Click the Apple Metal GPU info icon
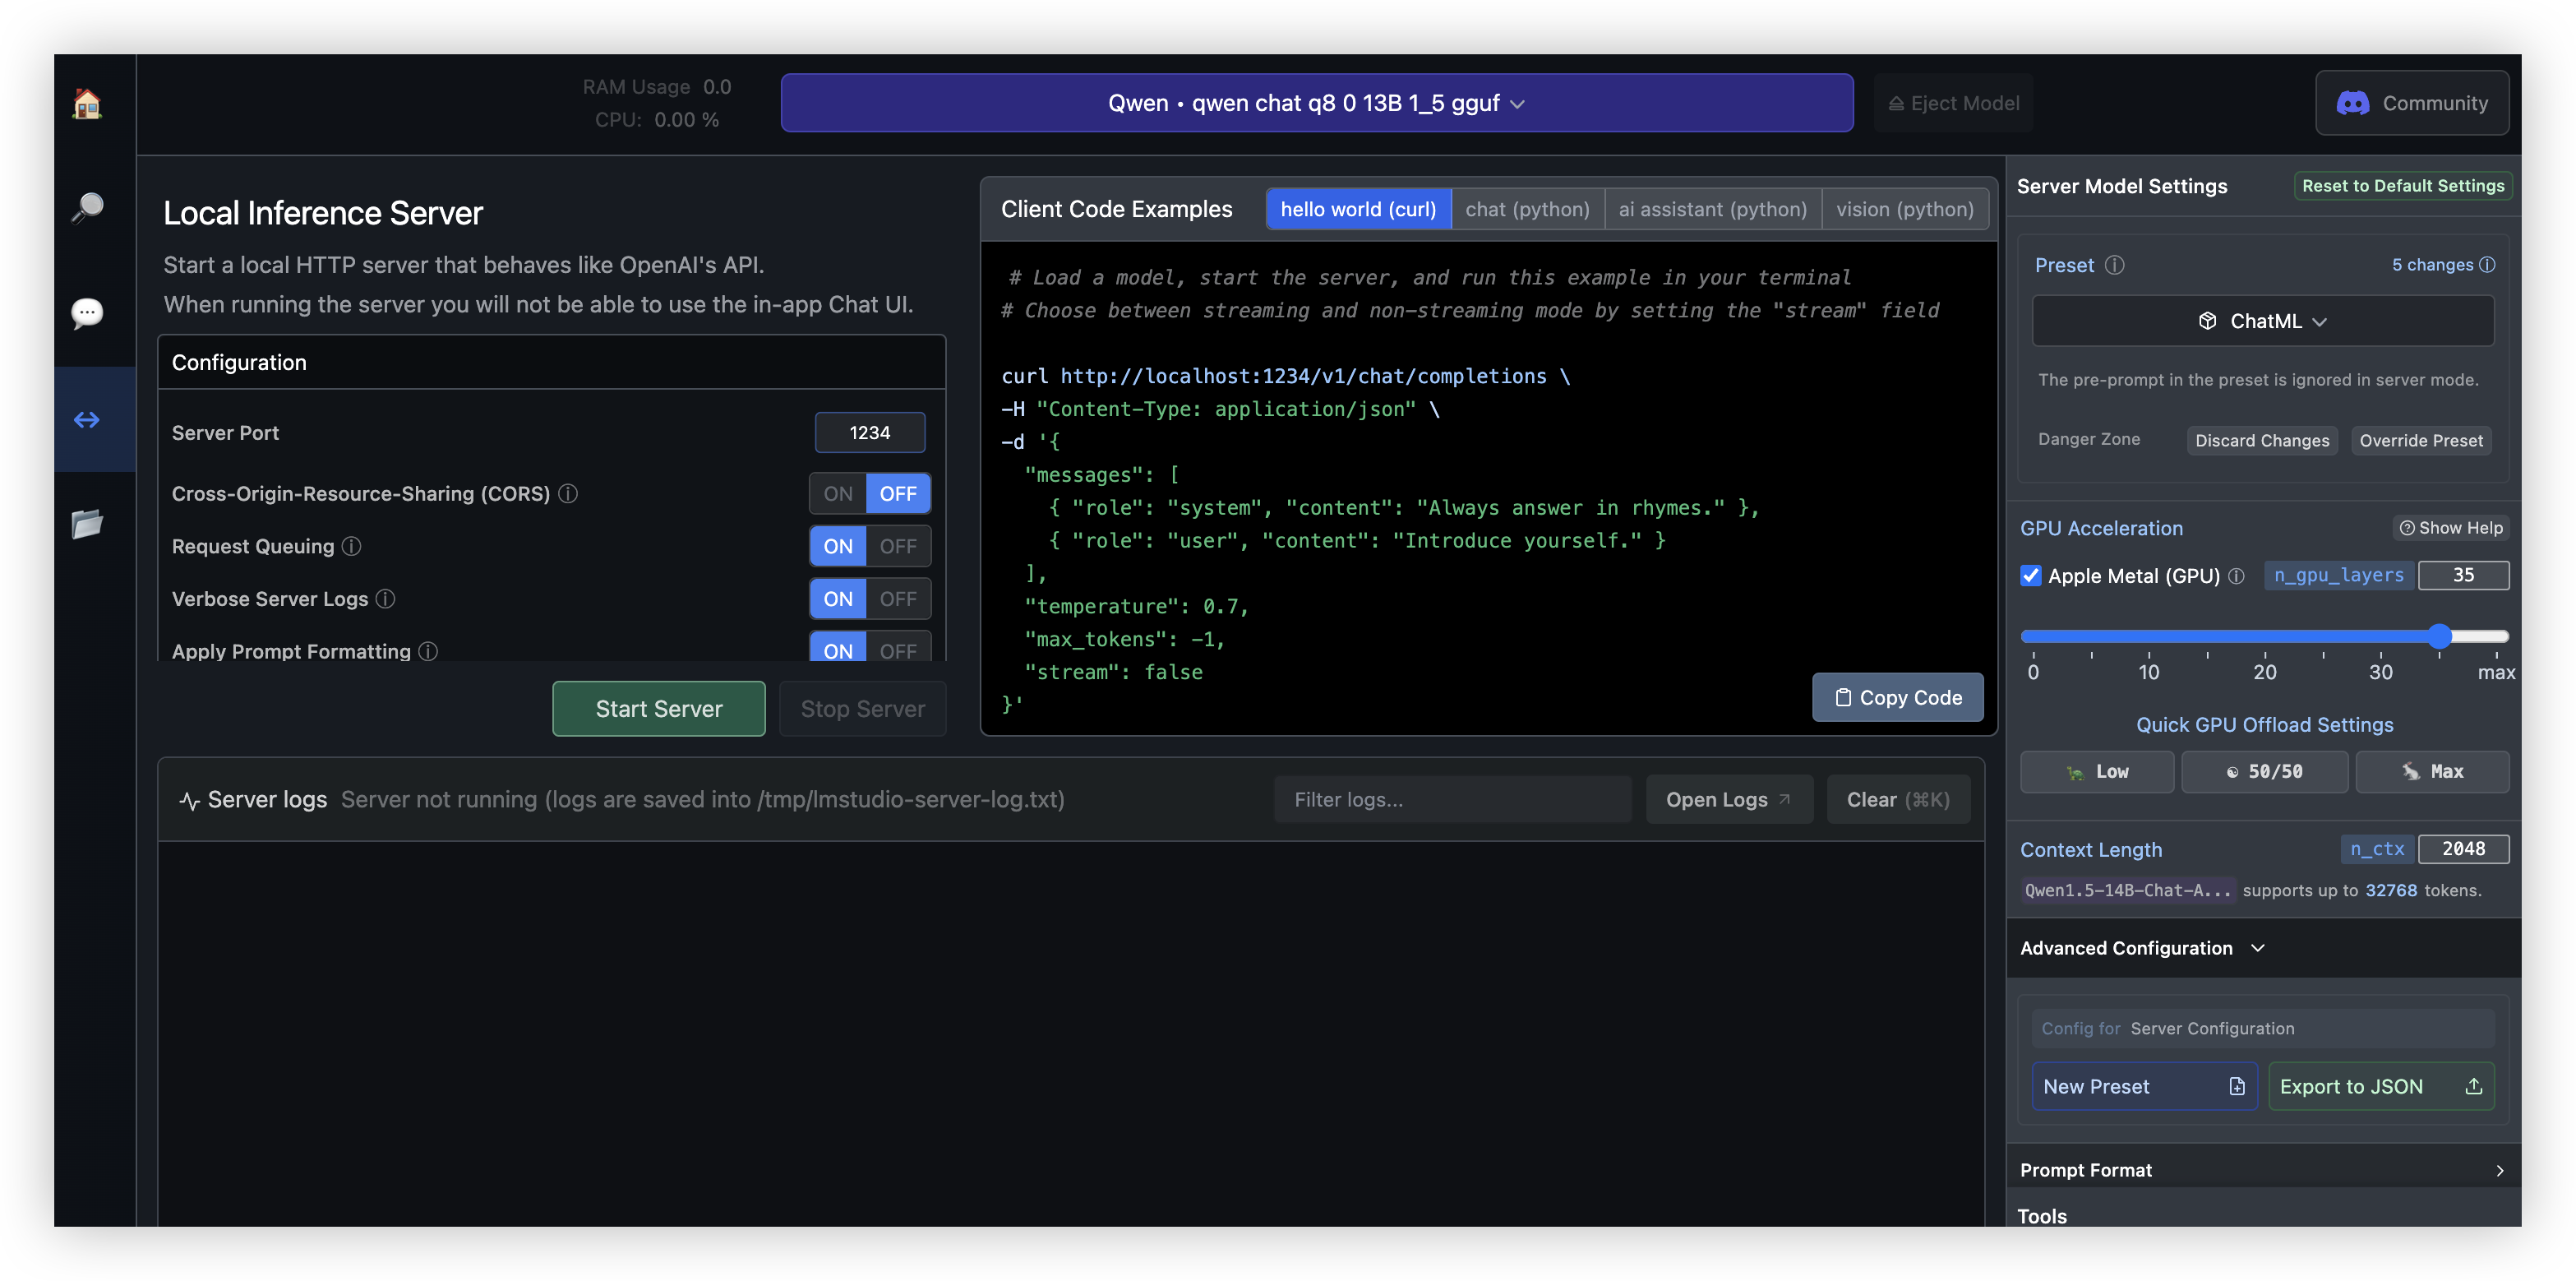Screen dimensions: 2576x1281 [2236, 575]
